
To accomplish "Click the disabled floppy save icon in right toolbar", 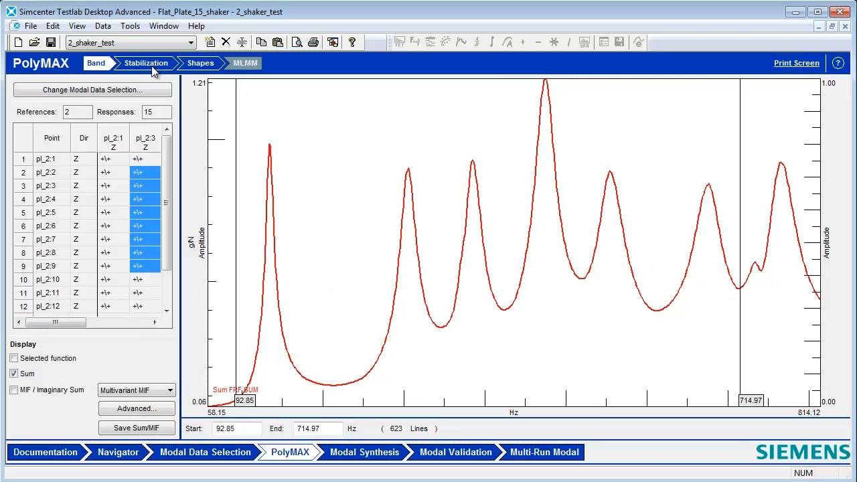I will click(x=619, y=42).
